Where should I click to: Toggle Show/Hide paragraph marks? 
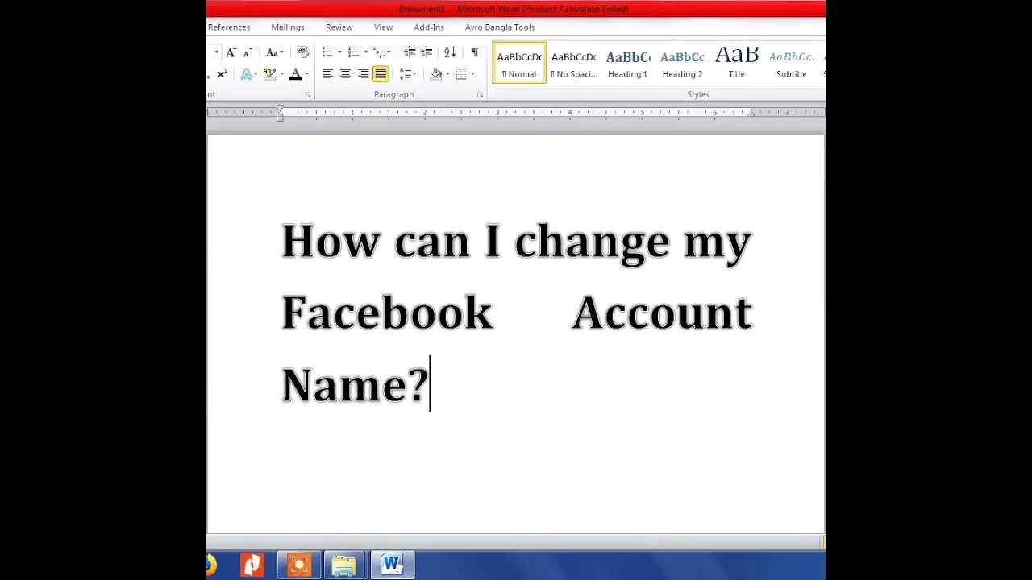coord(475,52)
